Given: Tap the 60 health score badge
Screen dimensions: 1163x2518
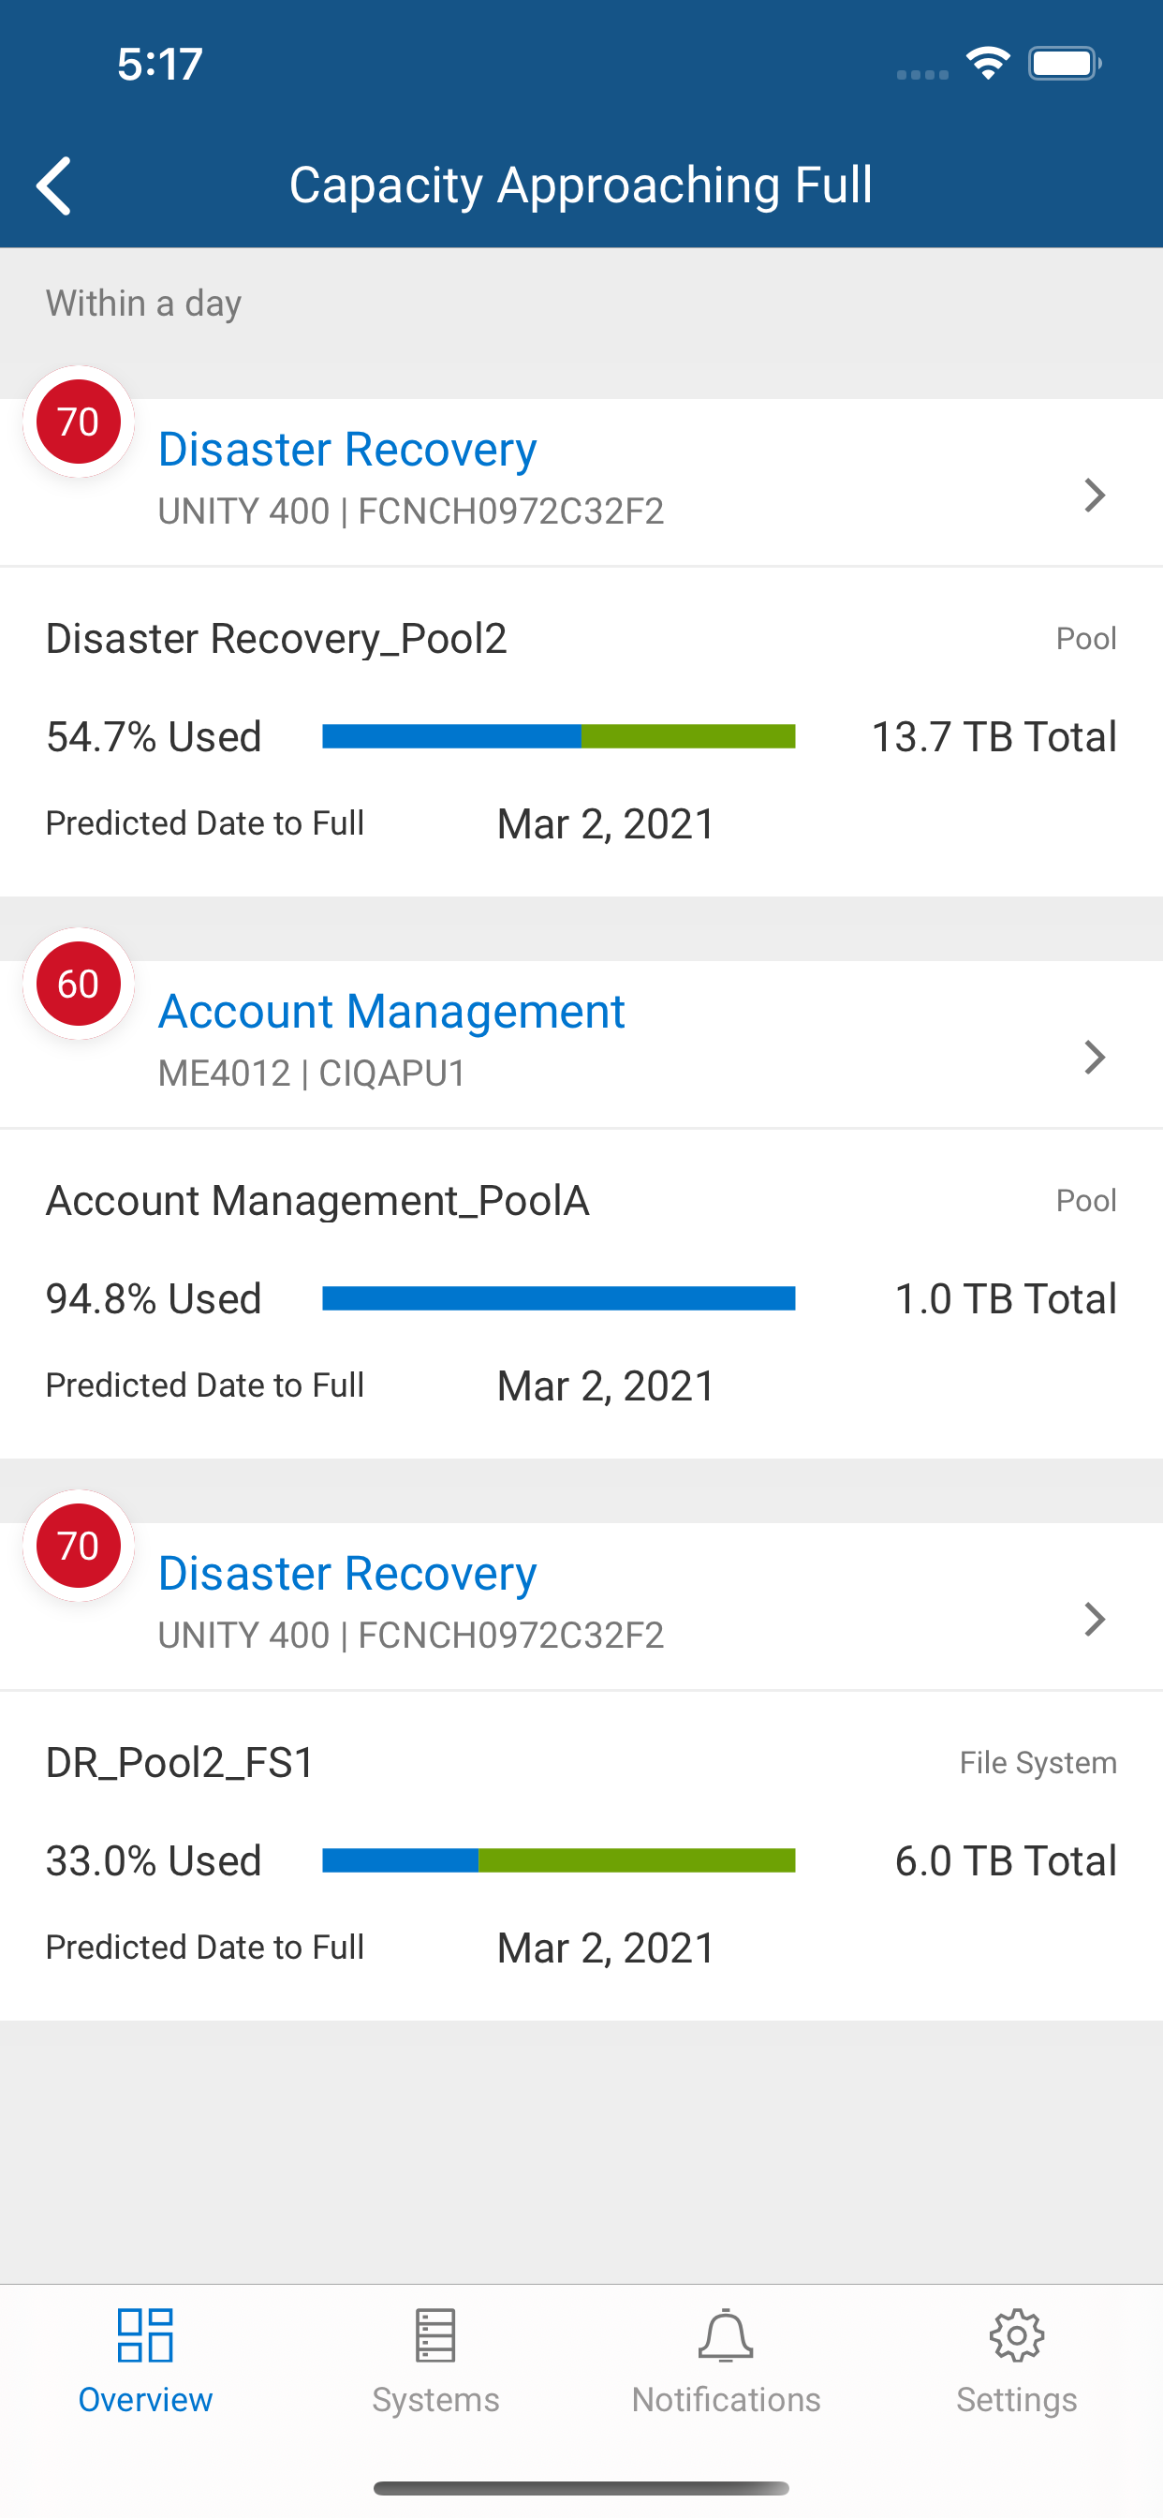Looking at the screenshot, I should click(78, 984).
